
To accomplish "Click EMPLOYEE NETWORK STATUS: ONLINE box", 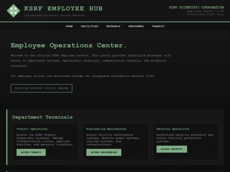I will (41, 88).
